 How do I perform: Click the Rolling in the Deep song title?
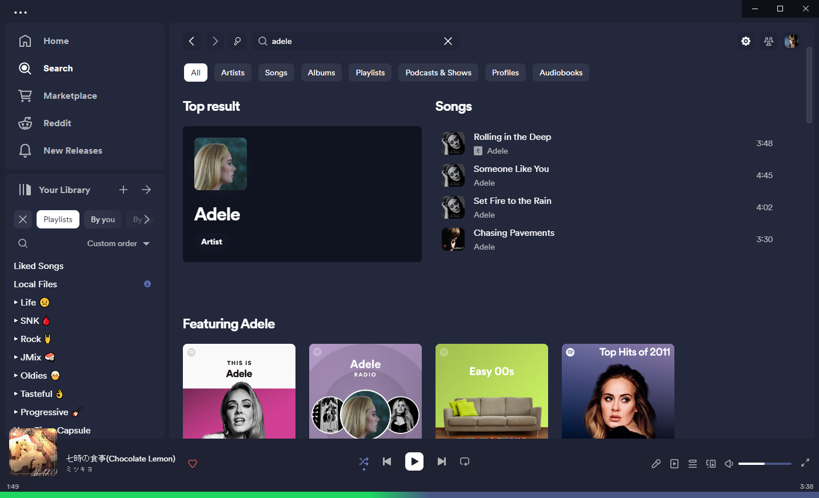point(513,137)
